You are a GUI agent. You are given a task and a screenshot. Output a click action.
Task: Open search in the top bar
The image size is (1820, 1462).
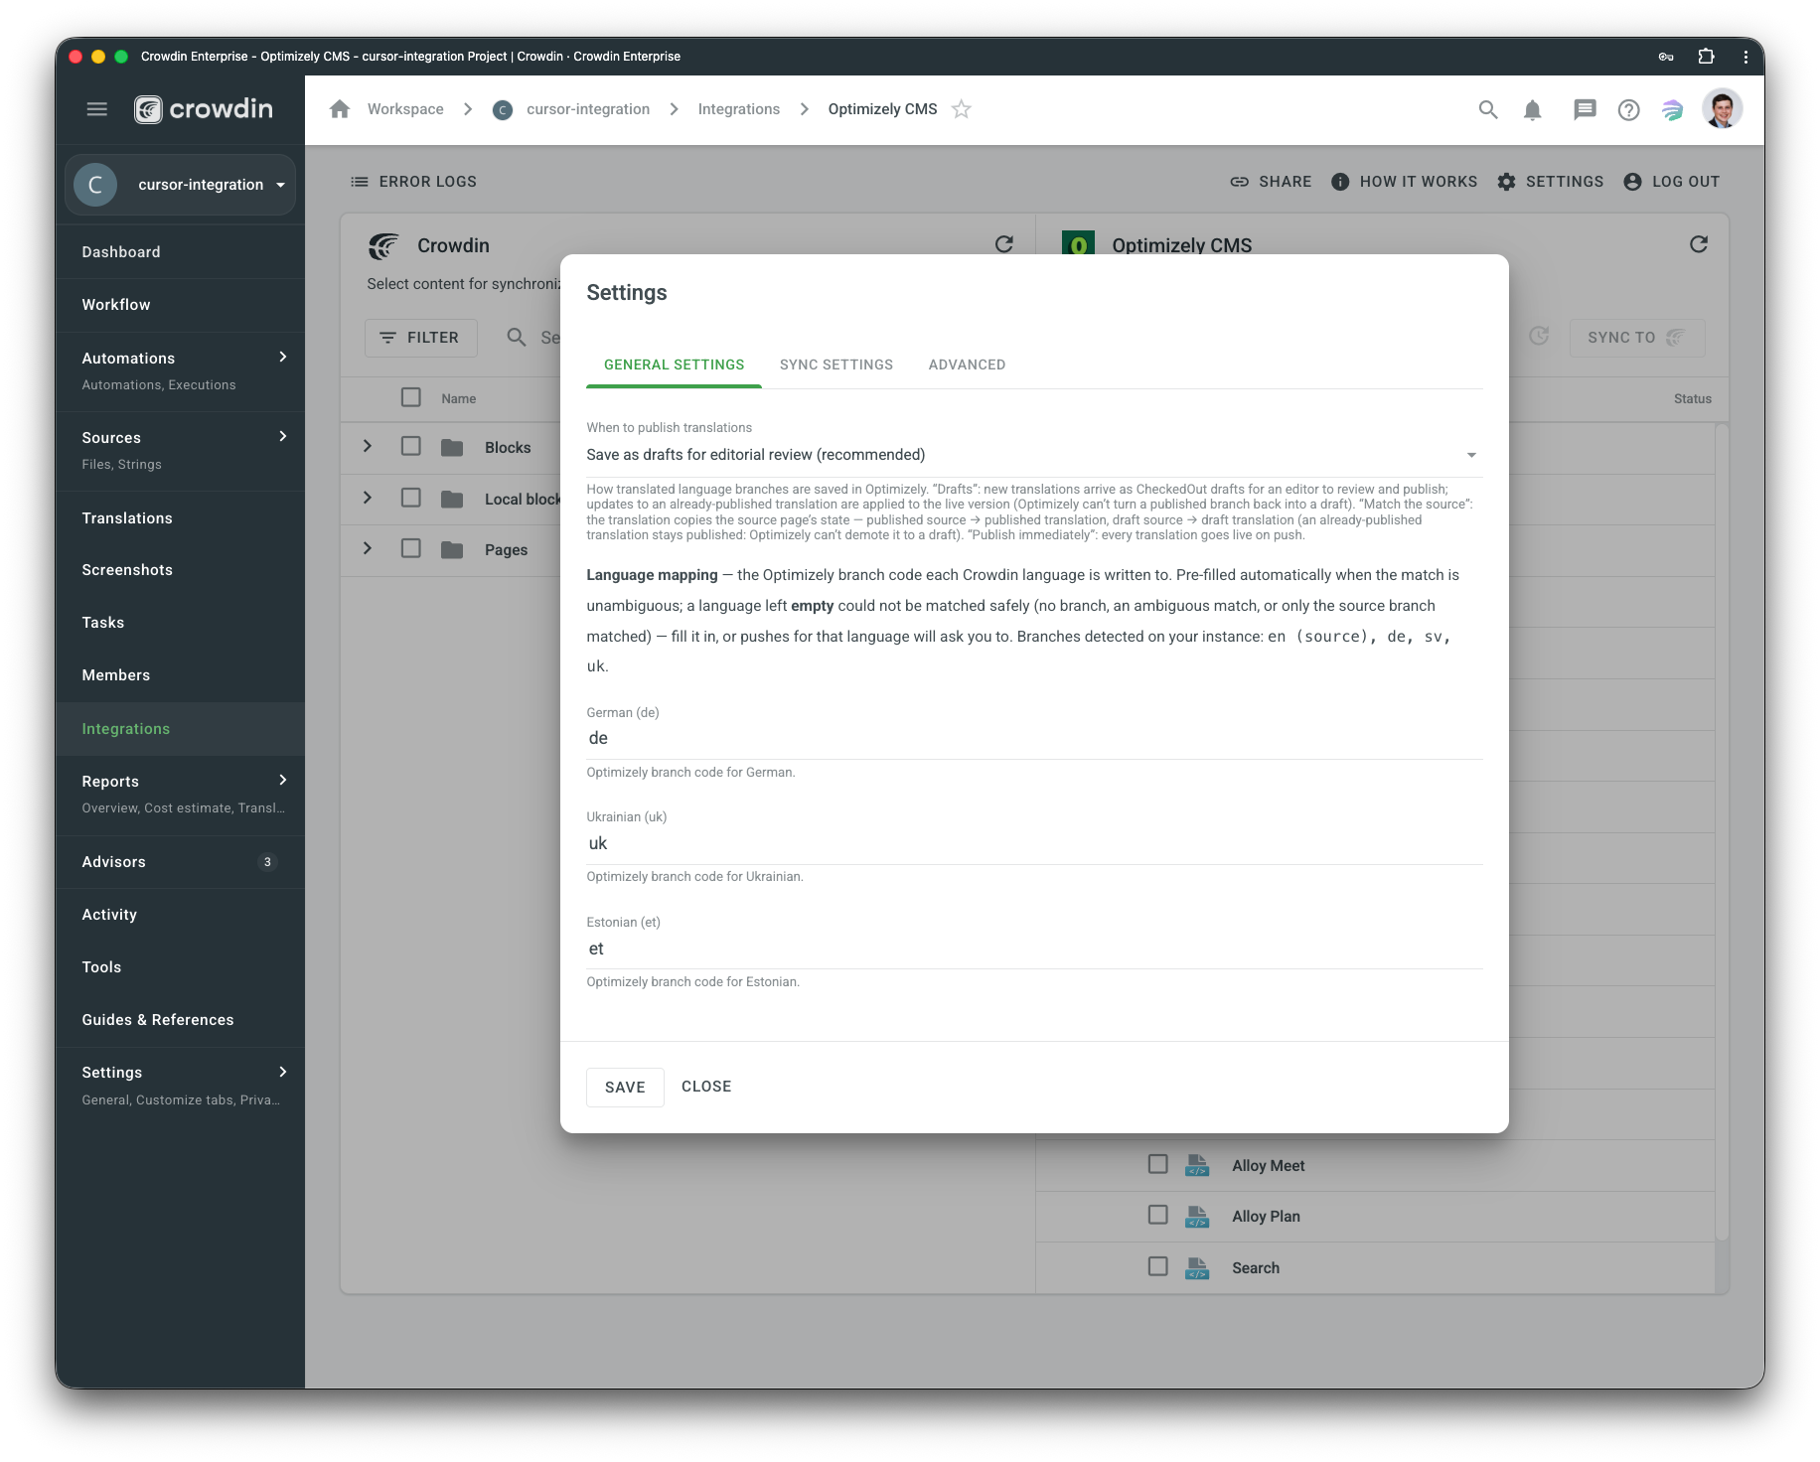[x=1488, y=109]
